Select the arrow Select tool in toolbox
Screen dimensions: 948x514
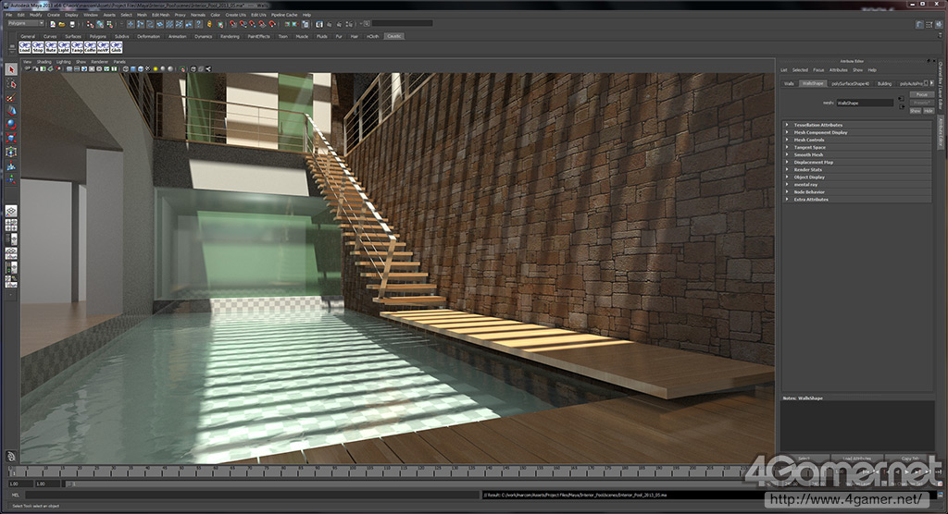(11, 69)
